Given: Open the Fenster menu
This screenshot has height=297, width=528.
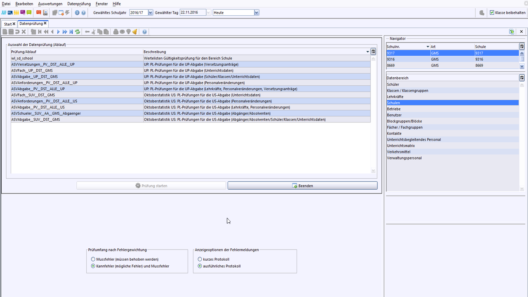Looking at the screenshot, I should 101,4.
